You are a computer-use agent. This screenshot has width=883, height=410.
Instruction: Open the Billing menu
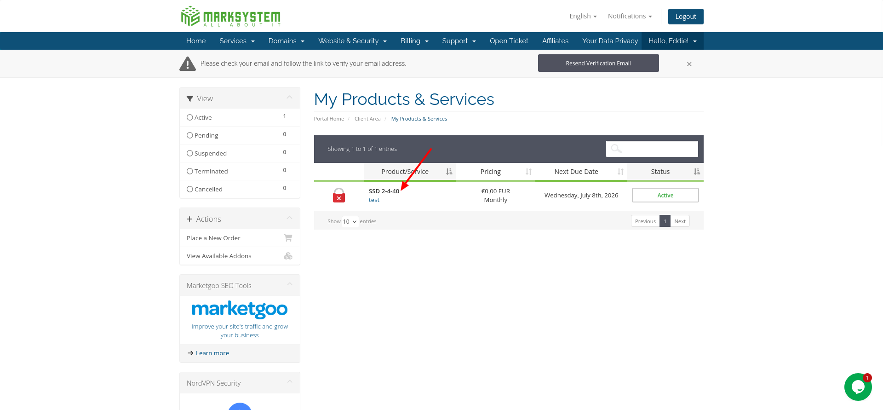[414, 41]
